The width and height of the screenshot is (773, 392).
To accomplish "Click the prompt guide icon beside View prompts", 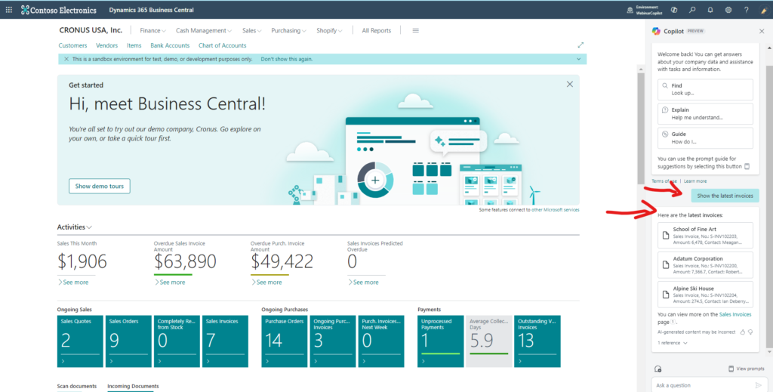I will tap(731, 369).
